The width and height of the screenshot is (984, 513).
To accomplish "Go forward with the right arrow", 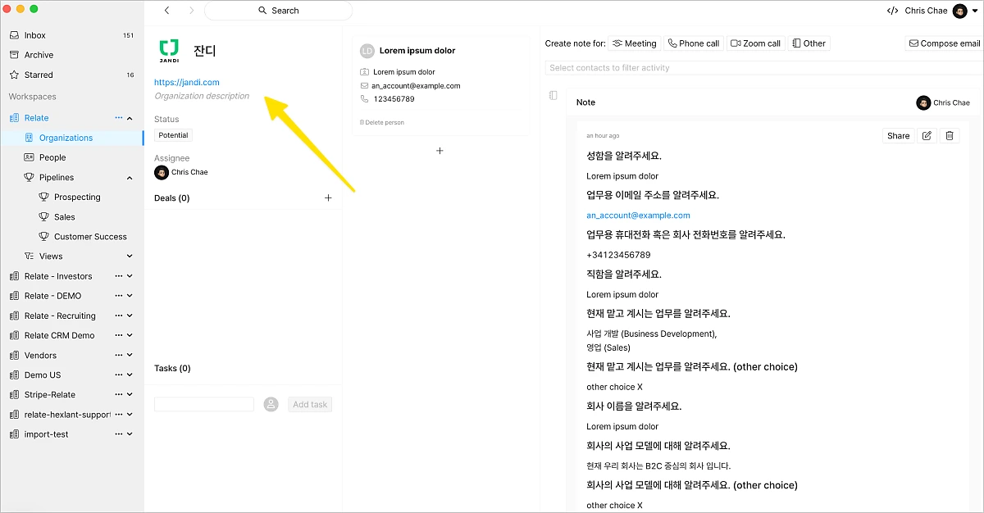I will pyautogui.click(x=192, y=11).
